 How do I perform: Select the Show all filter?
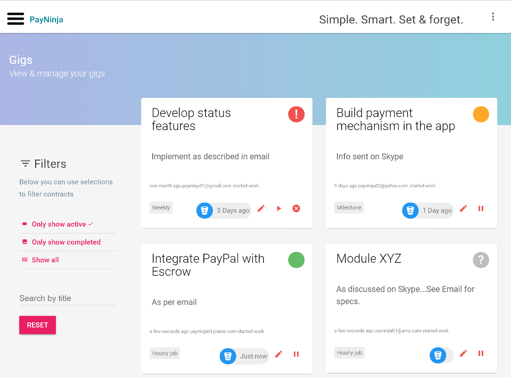(x=45, y=260)
